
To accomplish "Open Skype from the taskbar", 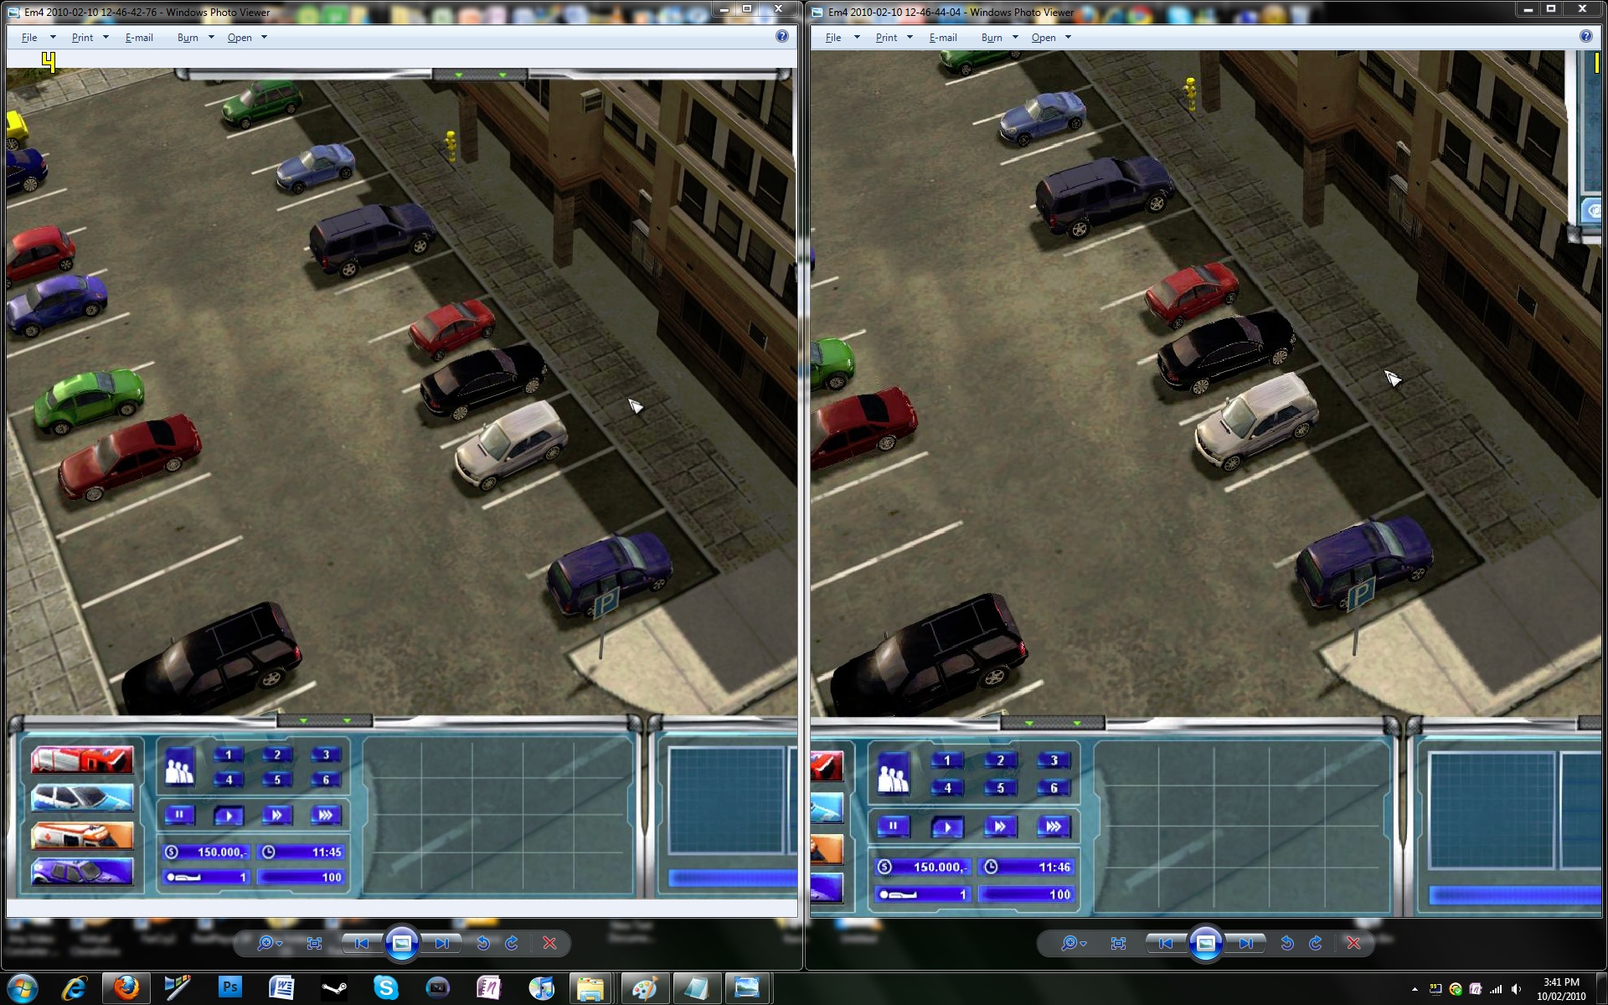I will 386,988.
